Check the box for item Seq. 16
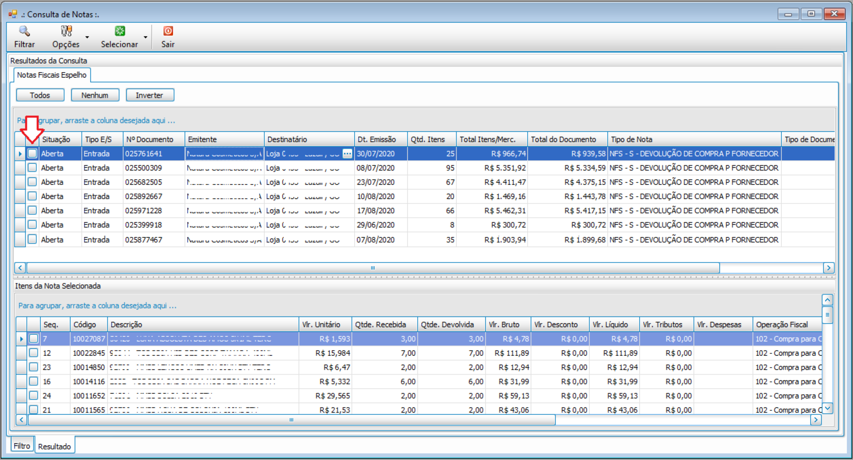This screenshot has width=853, height=460. tap(34, 381)
